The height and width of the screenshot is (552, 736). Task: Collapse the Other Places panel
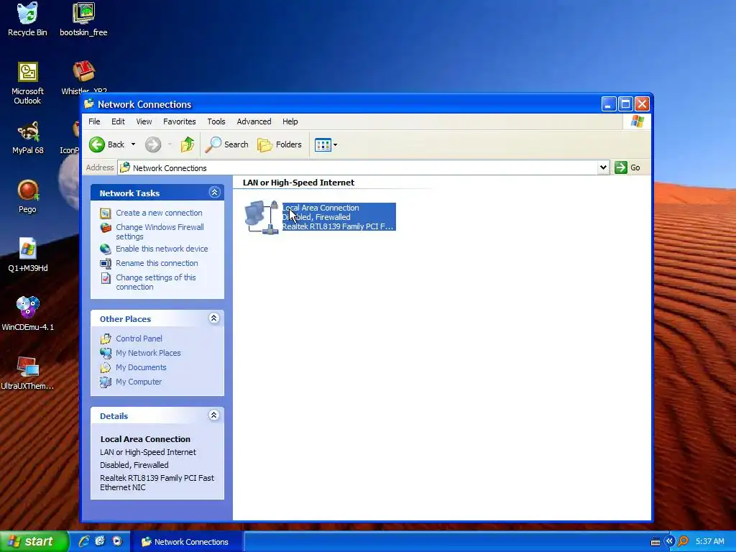pos(214,318)
